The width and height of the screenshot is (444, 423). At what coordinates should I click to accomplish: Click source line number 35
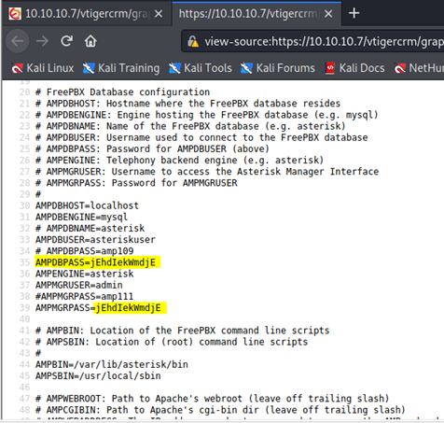[x=24, y=262]
